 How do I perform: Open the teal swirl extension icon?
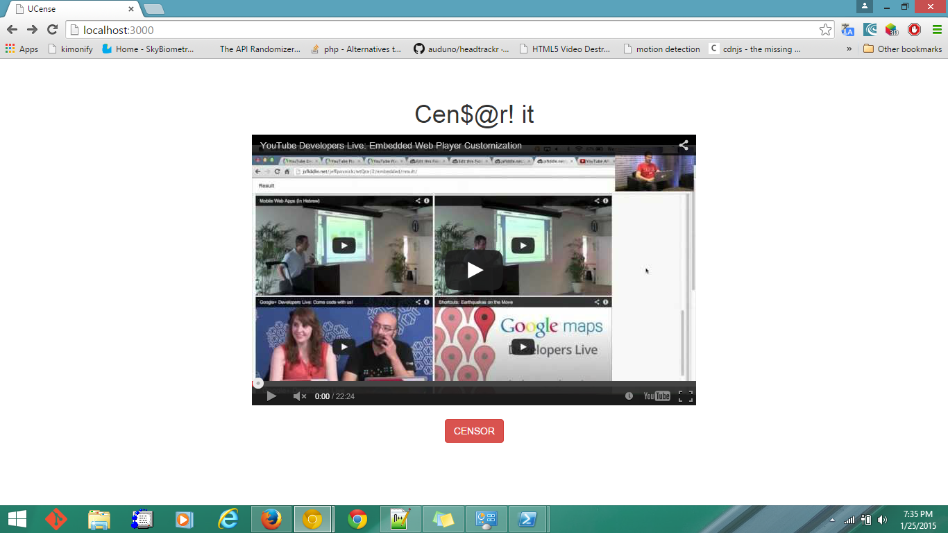click(x=870, y=30)
